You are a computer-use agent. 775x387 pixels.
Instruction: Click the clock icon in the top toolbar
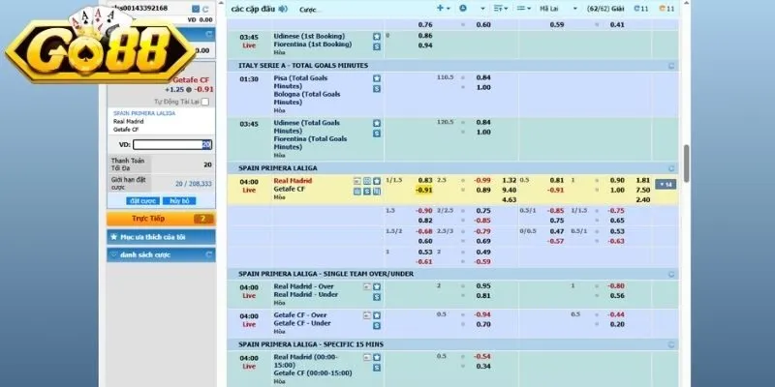click(x=462, y=9)
